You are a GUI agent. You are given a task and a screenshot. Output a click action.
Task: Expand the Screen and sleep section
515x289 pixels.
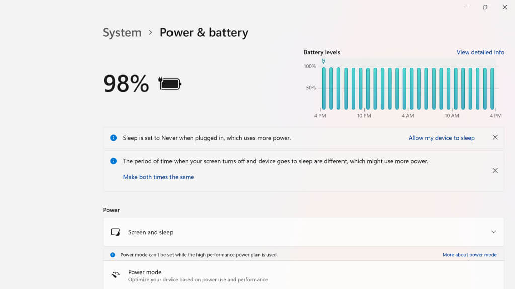(x=493, y=232)
